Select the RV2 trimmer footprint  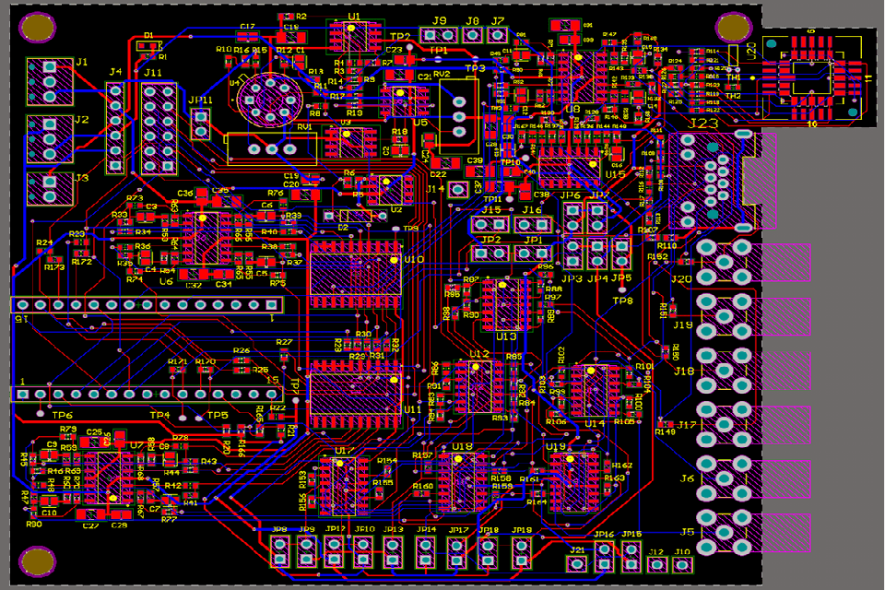(x=459, y=117)
